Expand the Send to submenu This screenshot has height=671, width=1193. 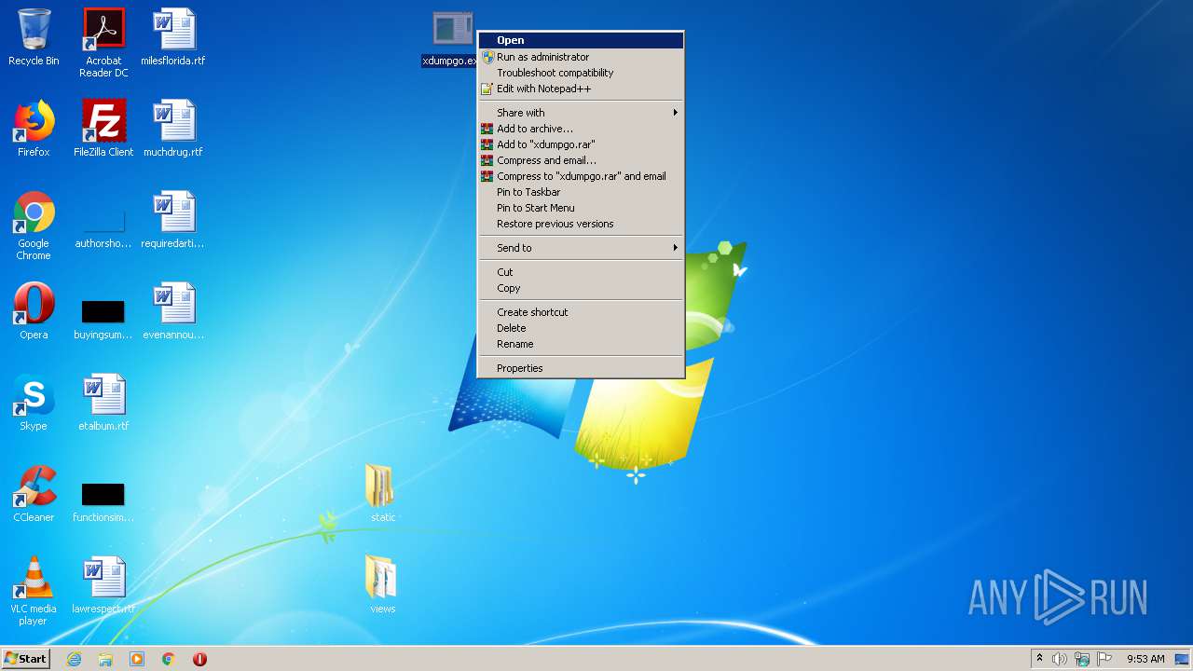(582, 248)
